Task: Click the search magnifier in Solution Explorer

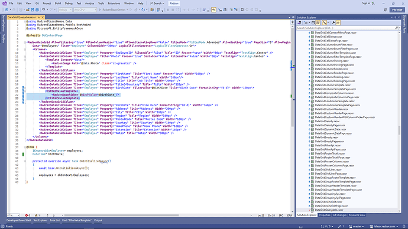Action: coord(397,28)
